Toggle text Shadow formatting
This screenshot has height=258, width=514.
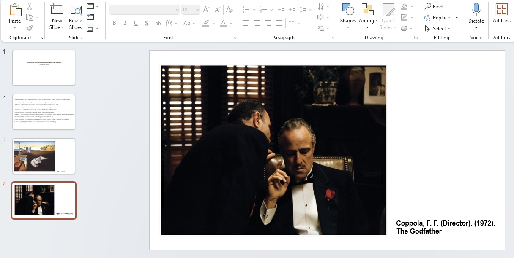tap(147, 23)
